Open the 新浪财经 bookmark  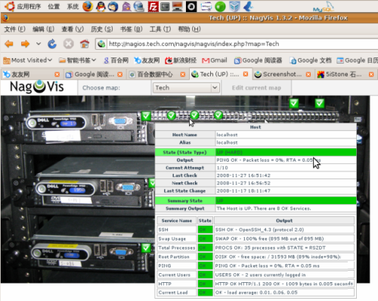pos(181,61)
